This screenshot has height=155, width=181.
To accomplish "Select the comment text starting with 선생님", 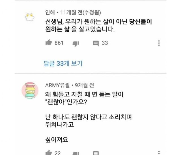I will coord(98,25).
